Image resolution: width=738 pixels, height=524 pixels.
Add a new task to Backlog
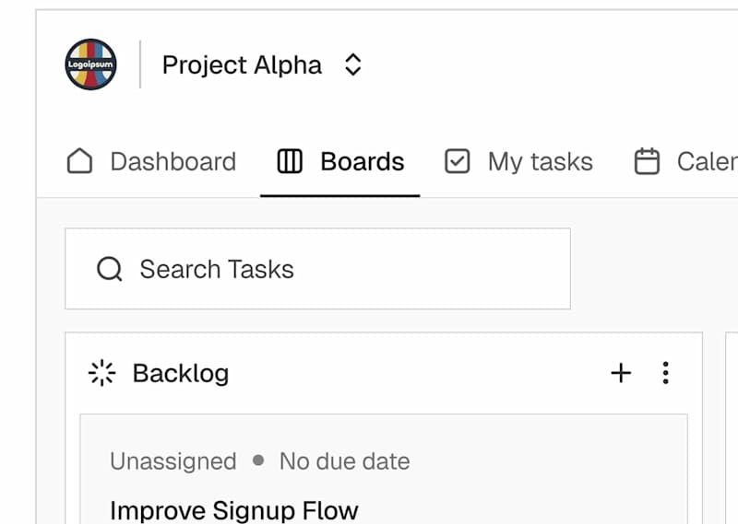(x=621, y=373)
